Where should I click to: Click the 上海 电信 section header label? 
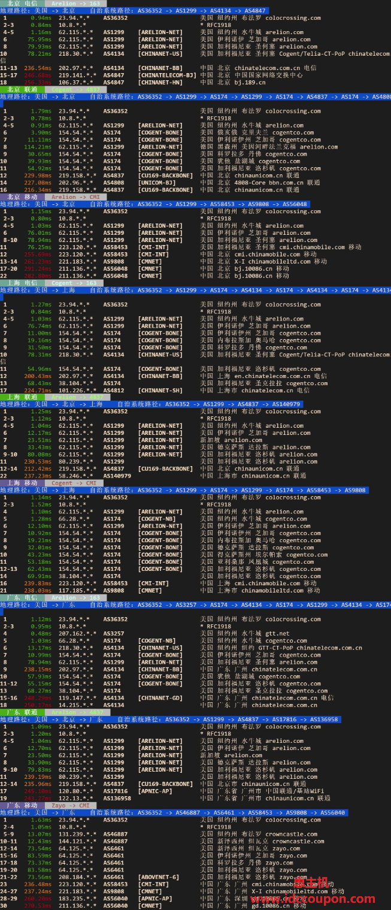22,283
